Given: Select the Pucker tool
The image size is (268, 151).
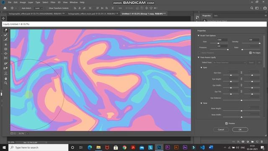Looking at the screenshot, I should tap(5, 49).
